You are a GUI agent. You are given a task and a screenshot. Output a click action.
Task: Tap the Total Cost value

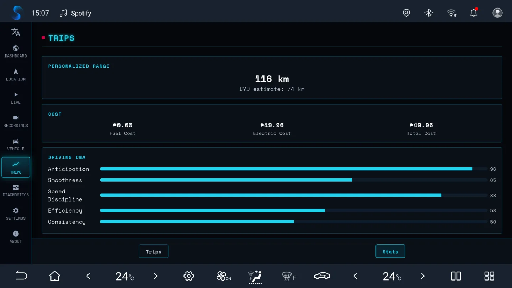coord(421,125)
